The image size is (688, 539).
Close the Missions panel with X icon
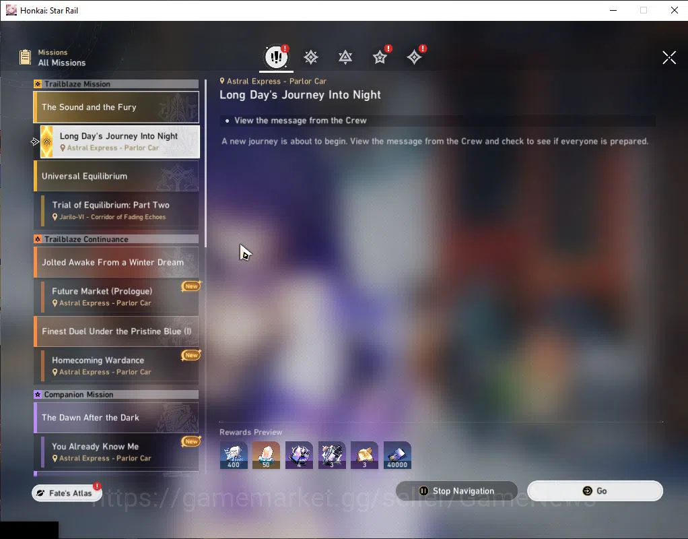click(669, 57)
